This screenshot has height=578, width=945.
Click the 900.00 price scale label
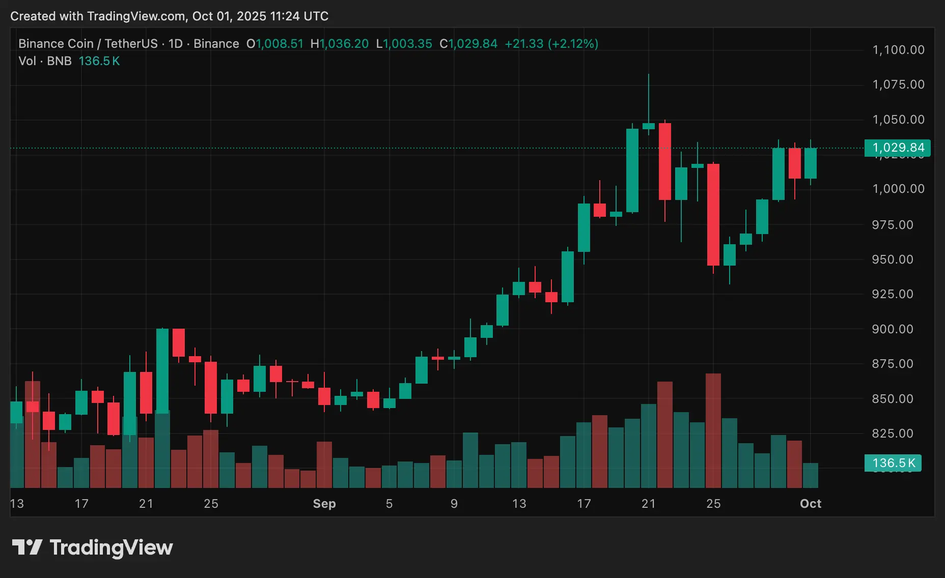coord(892,329)
